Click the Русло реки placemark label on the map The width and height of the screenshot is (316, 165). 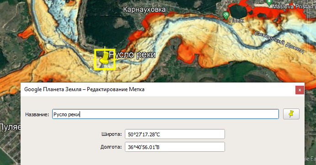click(132, 55)
